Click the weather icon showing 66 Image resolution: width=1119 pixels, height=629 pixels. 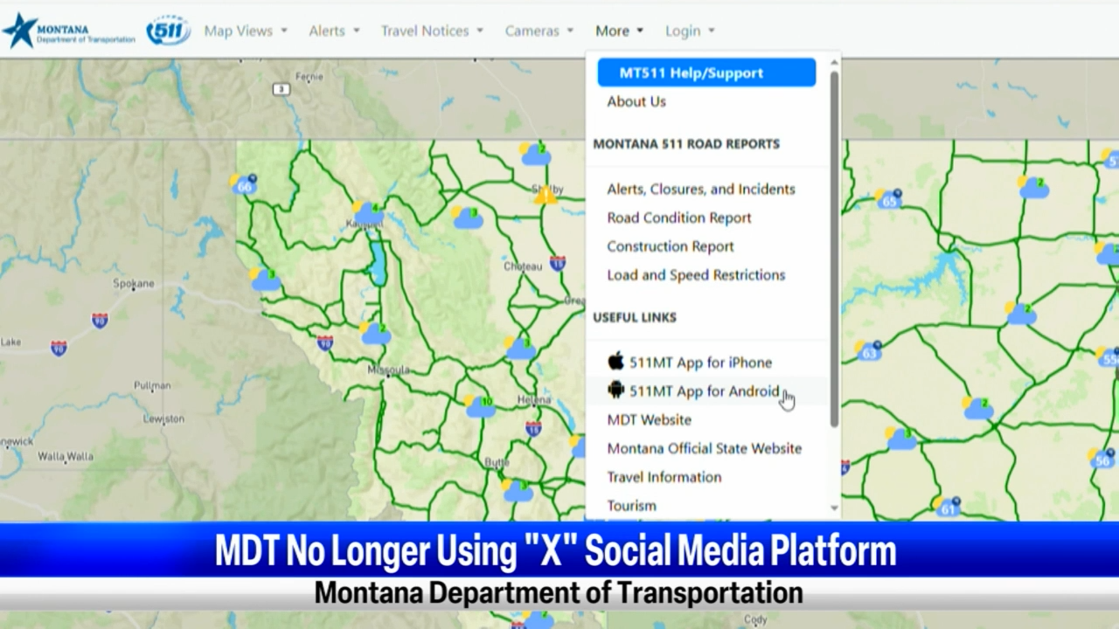coord(242,184)
